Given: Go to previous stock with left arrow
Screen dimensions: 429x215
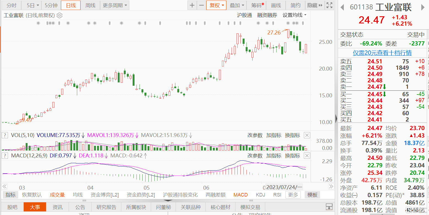Looking at the screenshot, I should click(342, 7).
